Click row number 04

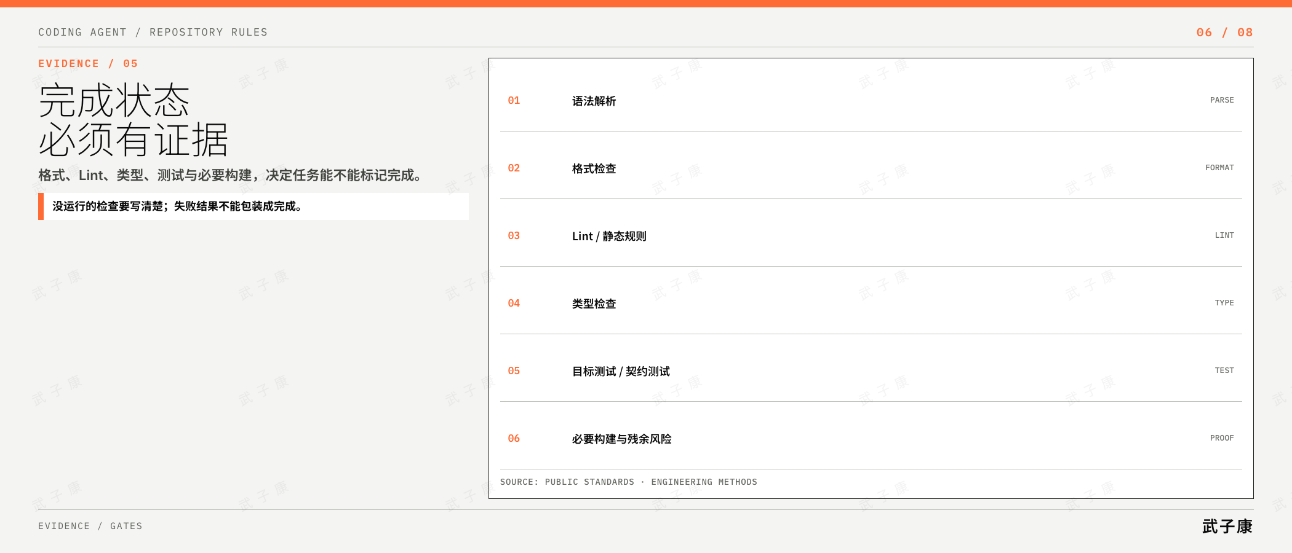(514, 303)
